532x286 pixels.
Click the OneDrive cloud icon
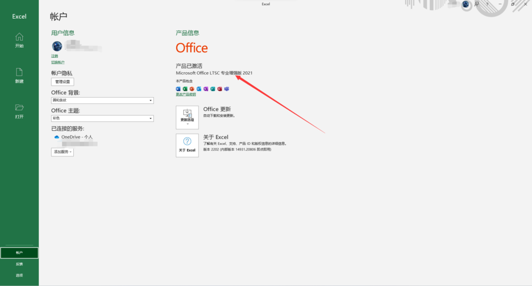[57, 137]
